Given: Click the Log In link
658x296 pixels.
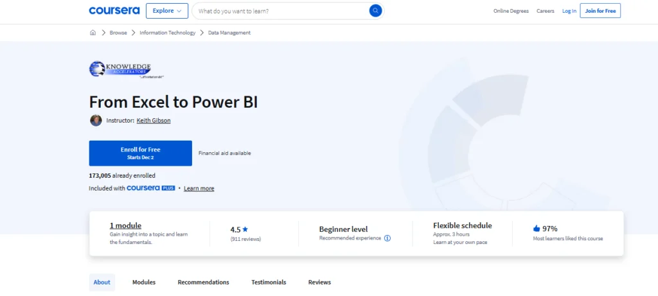Looking at the screenshot, I should (x=569, y=11).
